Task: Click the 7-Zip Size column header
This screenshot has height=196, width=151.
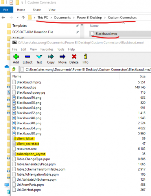Action: (x=142, y=76)
